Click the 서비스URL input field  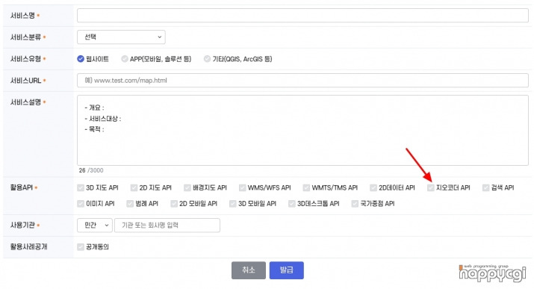[x=302, y=81]
